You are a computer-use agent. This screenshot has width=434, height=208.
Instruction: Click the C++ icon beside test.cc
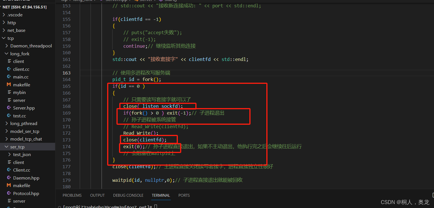(x=8, y=116)
